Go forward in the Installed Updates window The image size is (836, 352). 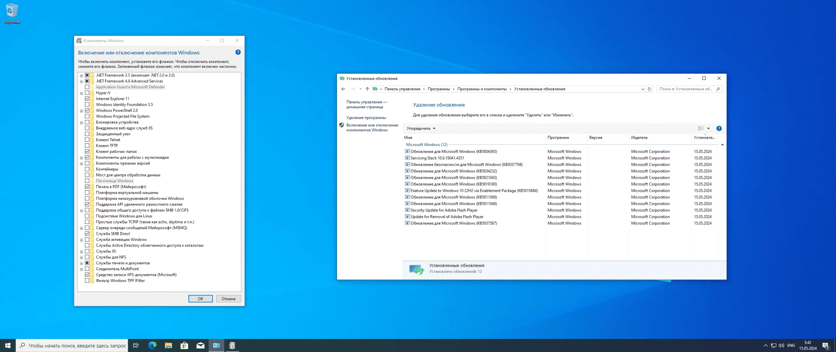click(353, 89)
